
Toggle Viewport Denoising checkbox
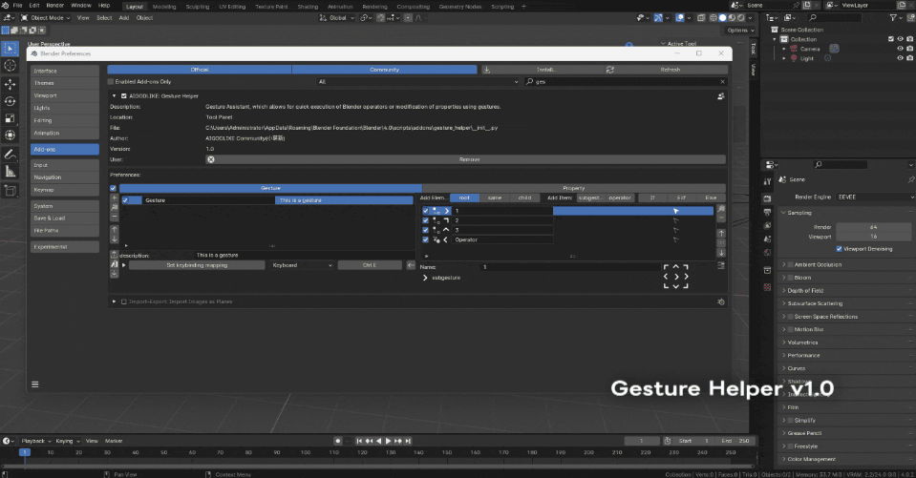[x=840, y=249]
